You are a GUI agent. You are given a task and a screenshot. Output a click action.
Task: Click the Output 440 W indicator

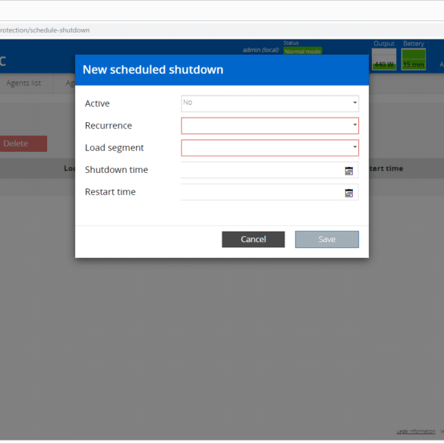[384, 59]
